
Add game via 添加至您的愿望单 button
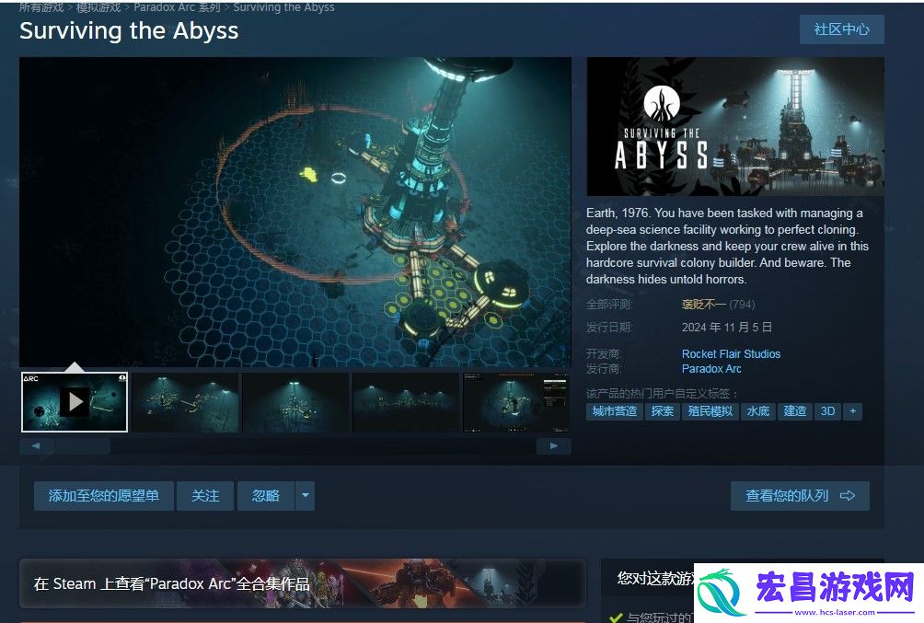(104, 496)
